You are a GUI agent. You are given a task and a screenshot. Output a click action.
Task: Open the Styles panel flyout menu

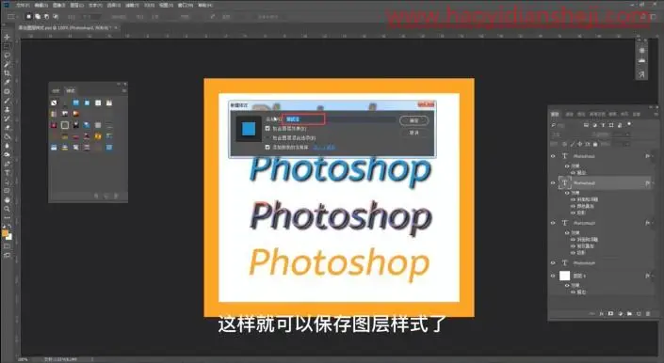pos(124,90)
